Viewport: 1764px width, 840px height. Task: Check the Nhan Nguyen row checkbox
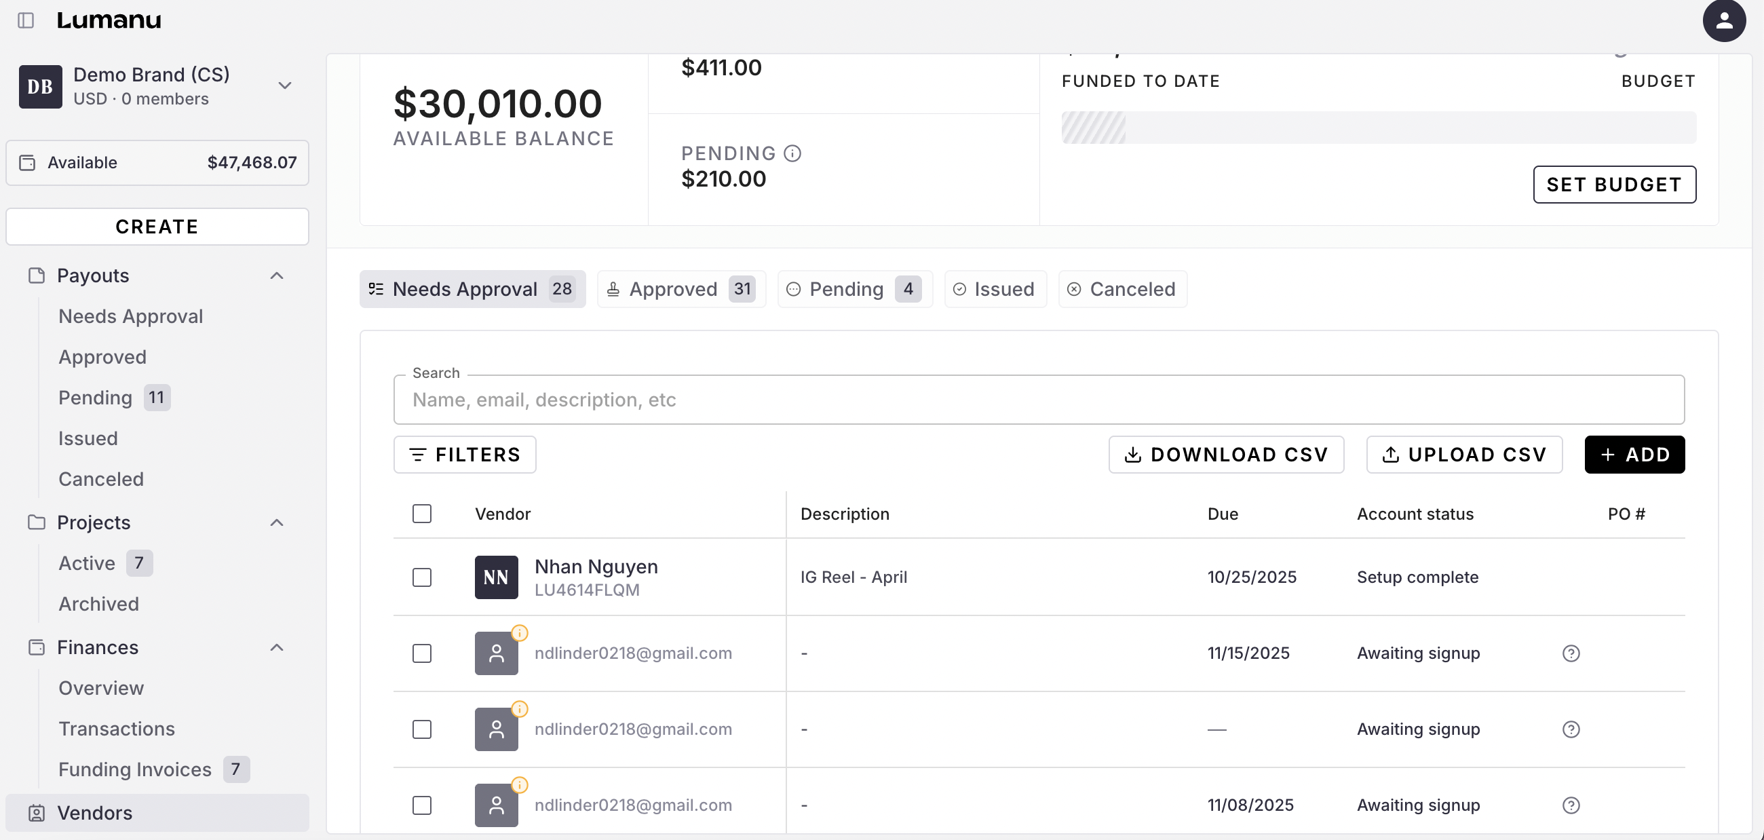(x=422, y=577)
